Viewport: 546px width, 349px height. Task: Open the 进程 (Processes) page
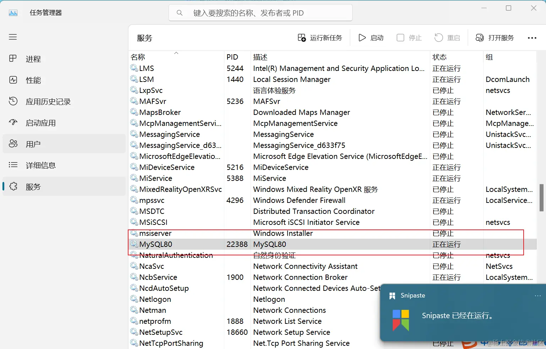pyautogui.click(x=64, y=59)
